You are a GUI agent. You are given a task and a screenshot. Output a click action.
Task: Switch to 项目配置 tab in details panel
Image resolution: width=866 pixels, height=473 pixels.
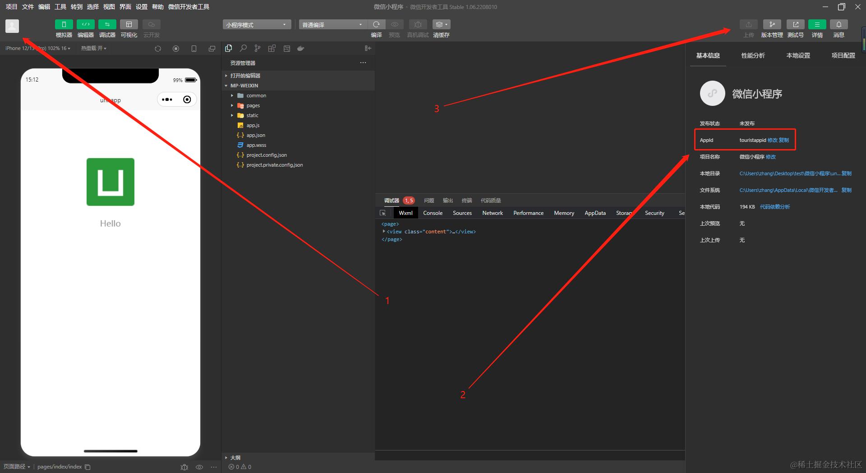[843, 55]
